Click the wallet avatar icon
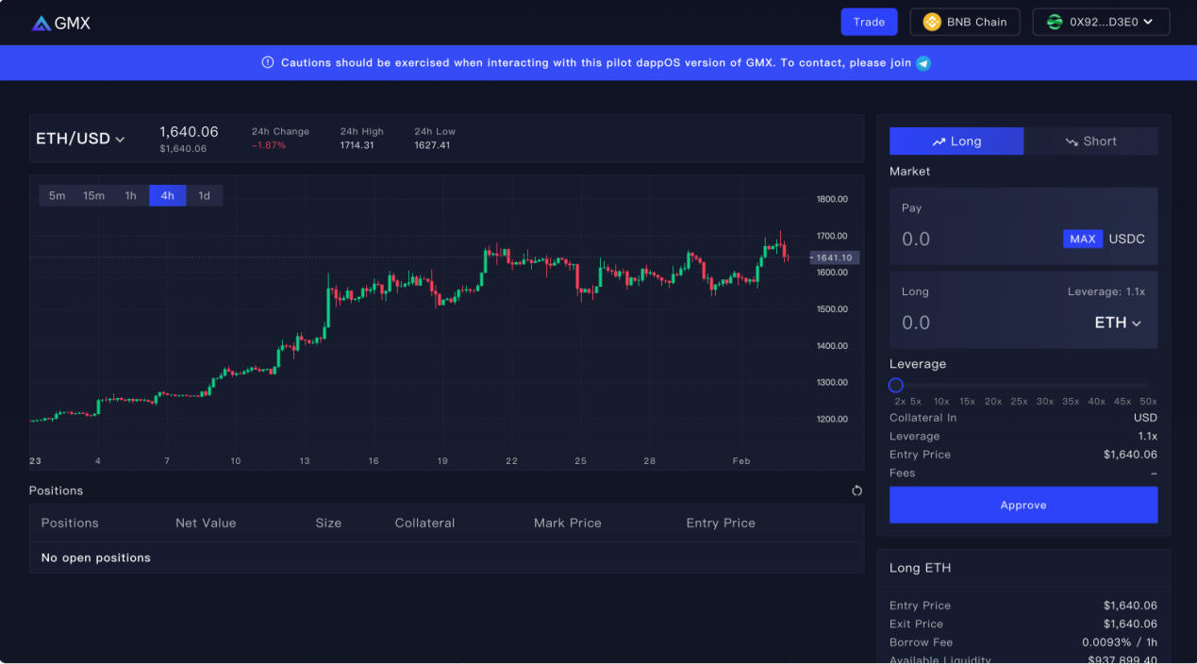1197x664 pixels. [x=1055, y=22]
